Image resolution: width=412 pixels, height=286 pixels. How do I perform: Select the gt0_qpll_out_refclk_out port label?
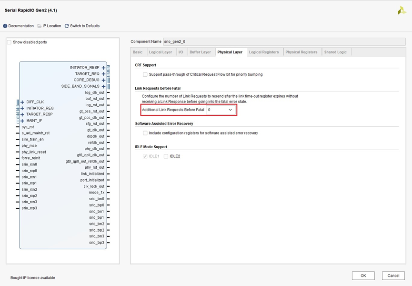[85, 162]
